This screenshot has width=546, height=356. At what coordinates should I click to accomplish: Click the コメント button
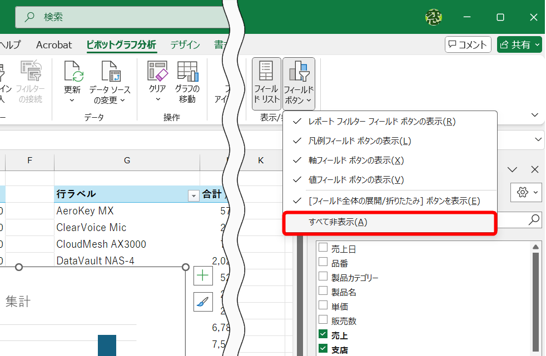coord(468,44)
